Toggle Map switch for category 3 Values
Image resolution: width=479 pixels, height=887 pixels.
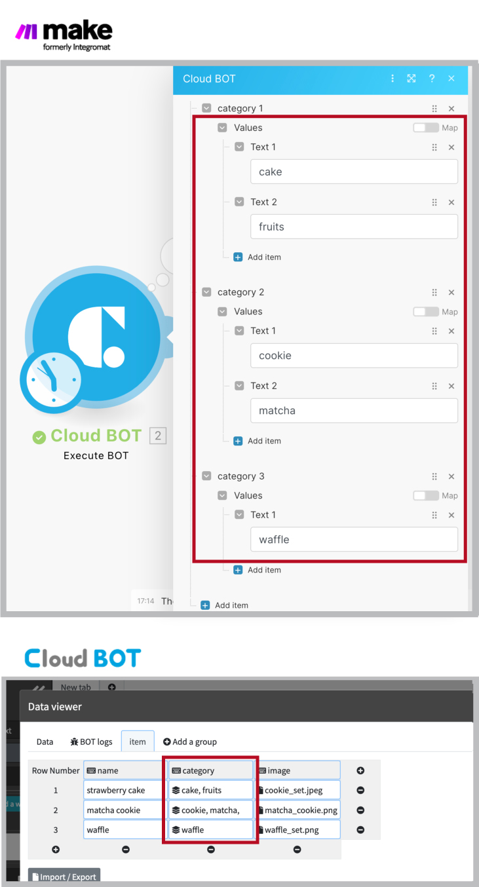tap(425, 496)
